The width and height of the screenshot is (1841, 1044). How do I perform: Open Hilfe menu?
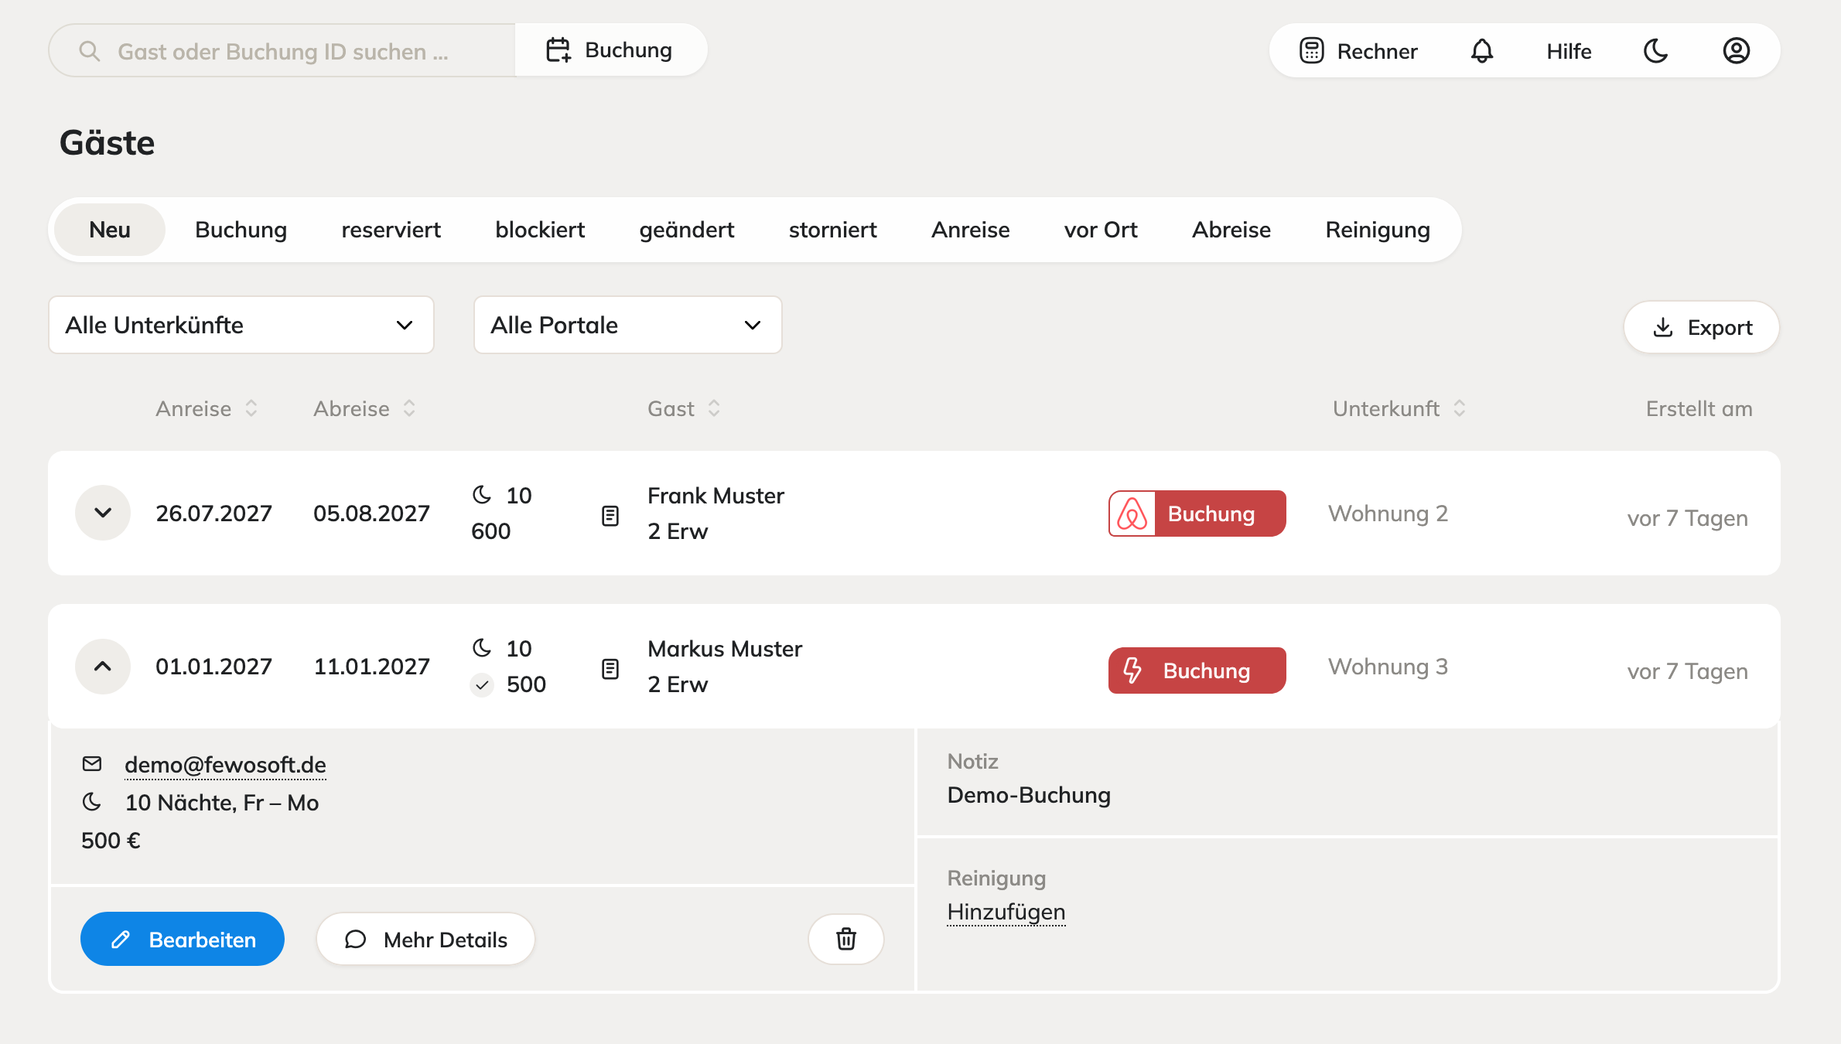[x=1569, y=51]
